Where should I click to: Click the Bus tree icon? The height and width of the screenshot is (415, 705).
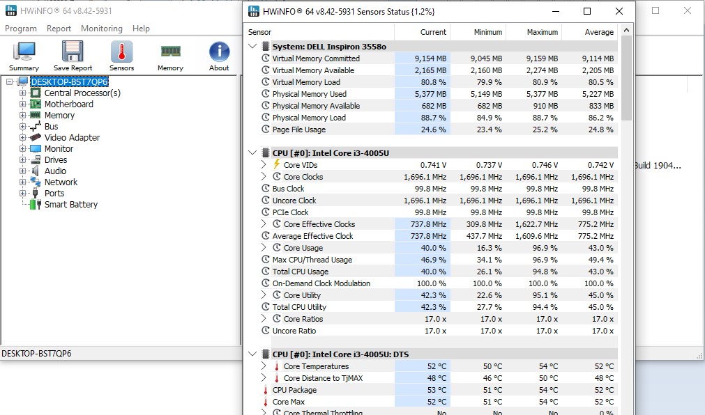point(36,126)
